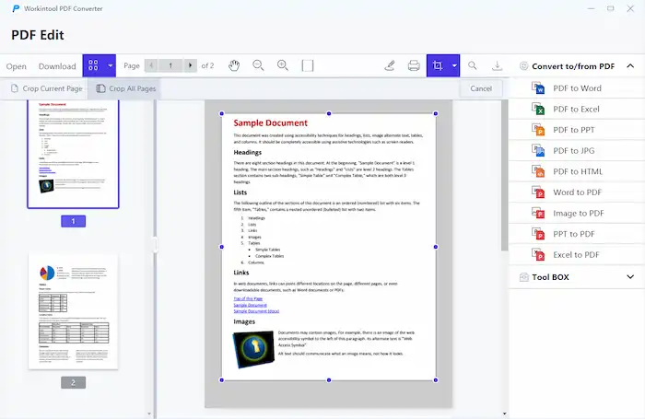
Task: Select Image to PDF conversion
Action: pyautogui.click(x=577, y=213)
